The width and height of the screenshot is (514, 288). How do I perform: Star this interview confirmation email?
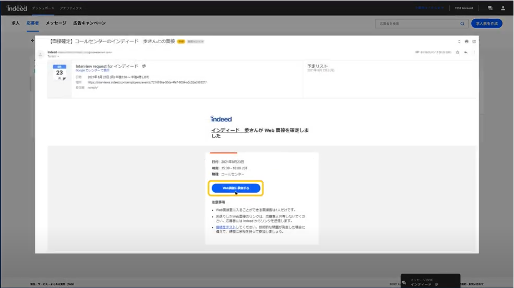pos(458,53)
